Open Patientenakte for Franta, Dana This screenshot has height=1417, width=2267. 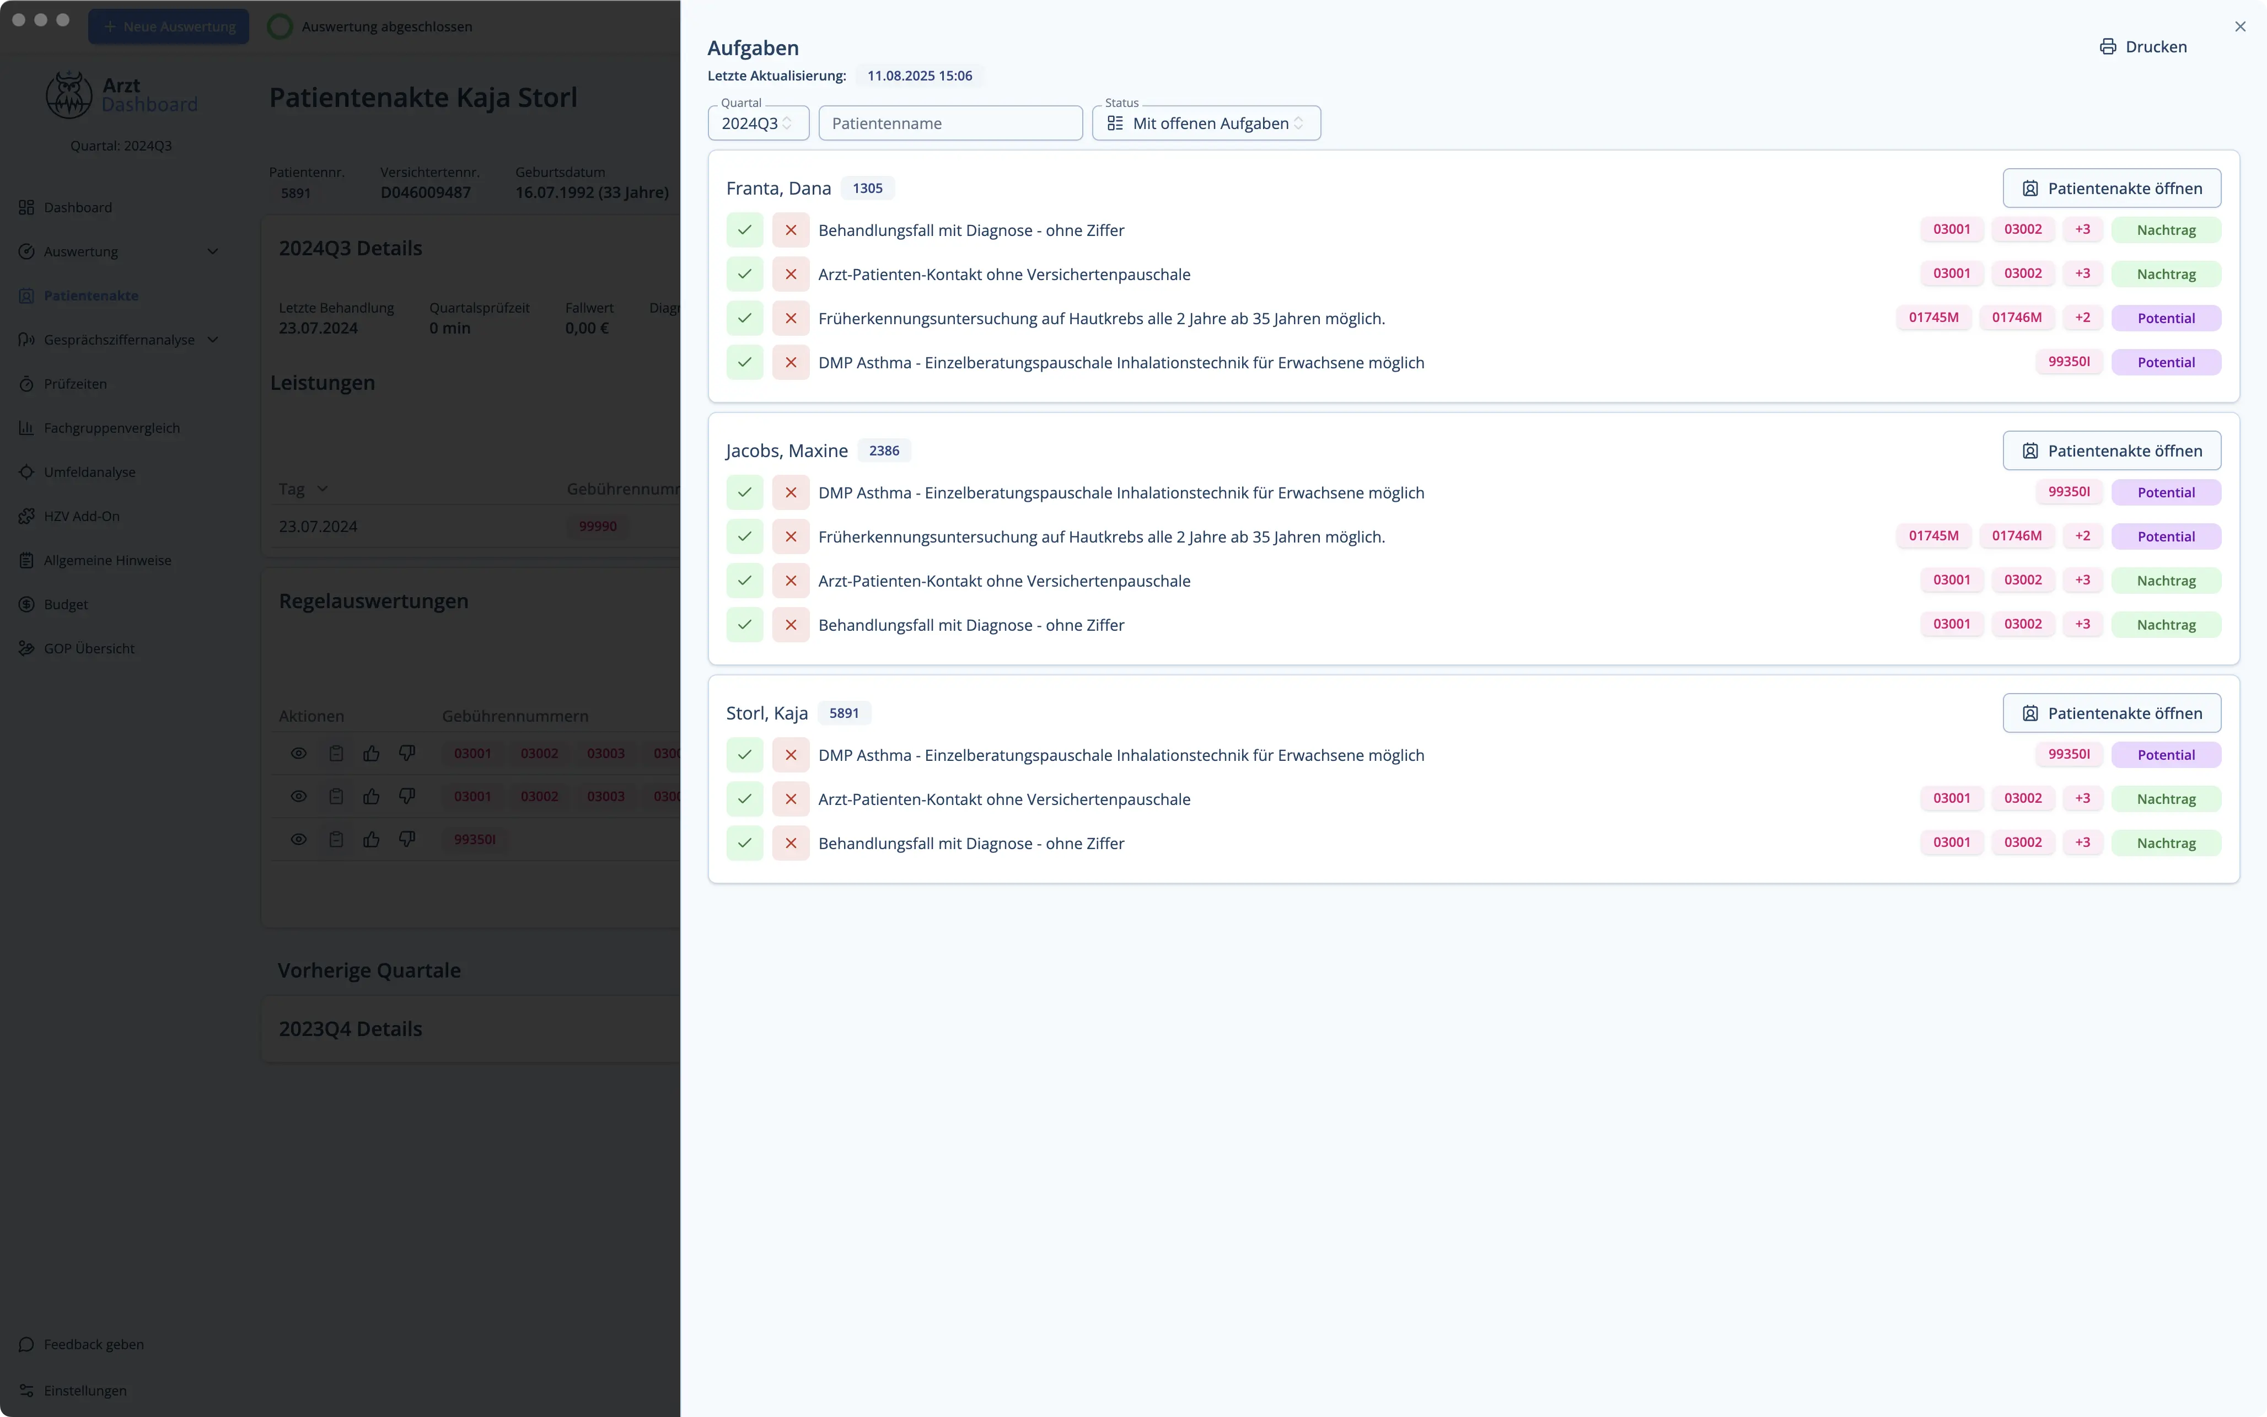coord(2112,189)
